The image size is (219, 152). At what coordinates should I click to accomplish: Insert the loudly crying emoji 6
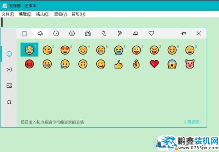pos(119,50)
